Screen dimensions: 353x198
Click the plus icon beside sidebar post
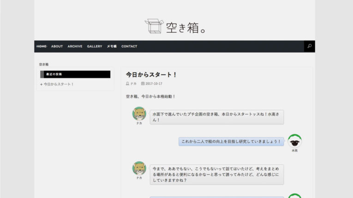(x=41, y=84)
